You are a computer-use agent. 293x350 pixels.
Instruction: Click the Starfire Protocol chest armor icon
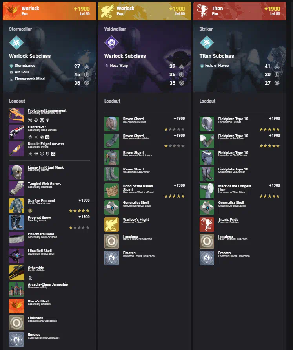click(x=16, y=205)
